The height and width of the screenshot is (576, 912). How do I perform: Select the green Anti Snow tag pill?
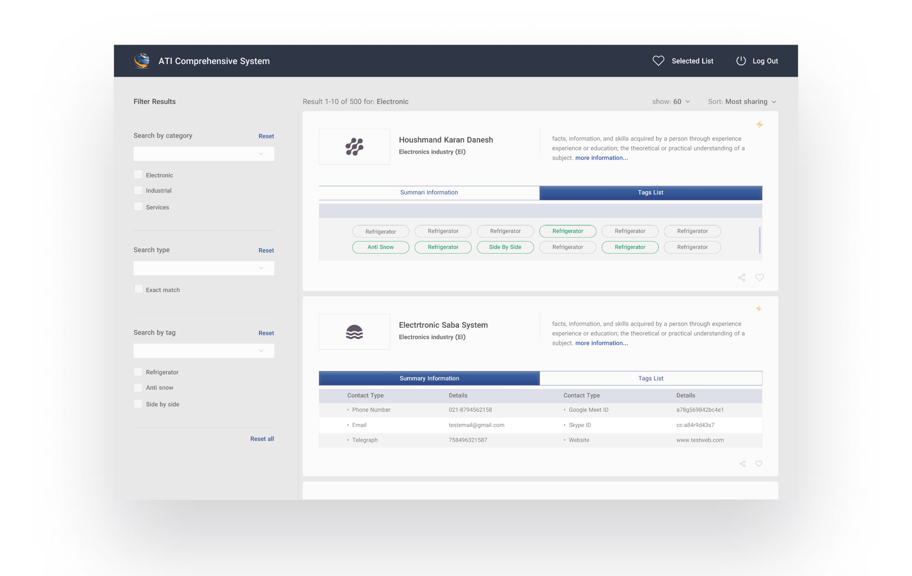coord(380,247)
